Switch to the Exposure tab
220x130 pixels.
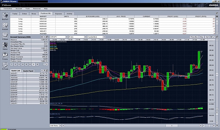pos(58,14)
